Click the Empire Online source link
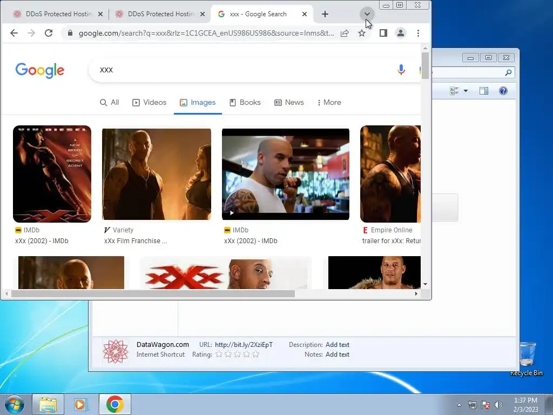553x415 pixels. coord(388,230)
